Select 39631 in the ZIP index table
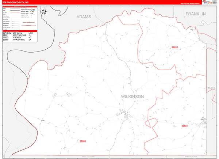The height and width of the screenshot is (159, 219). tap(5, 35)
